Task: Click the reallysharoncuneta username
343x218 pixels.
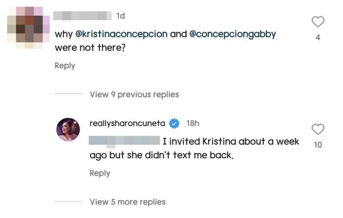Action: click(127, 124)
